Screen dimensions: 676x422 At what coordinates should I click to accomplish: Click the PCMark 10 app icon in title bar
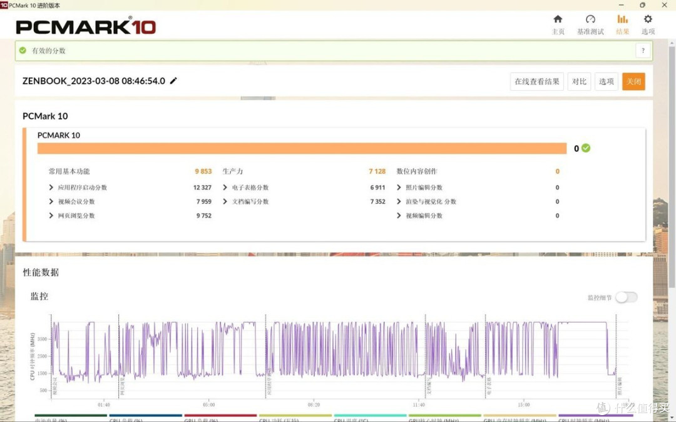[x=4, y=5]
